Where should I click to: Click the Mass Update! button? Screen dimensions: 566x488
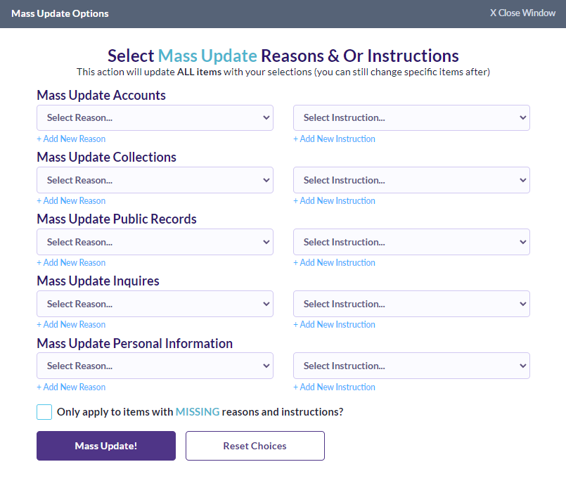106,446
